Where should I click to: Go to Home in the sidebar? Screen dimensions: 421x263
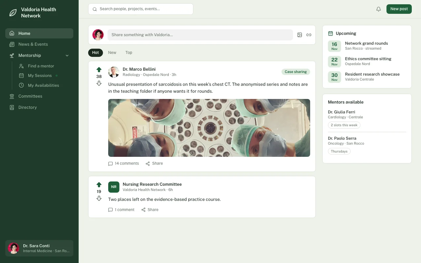click(39, 34)
